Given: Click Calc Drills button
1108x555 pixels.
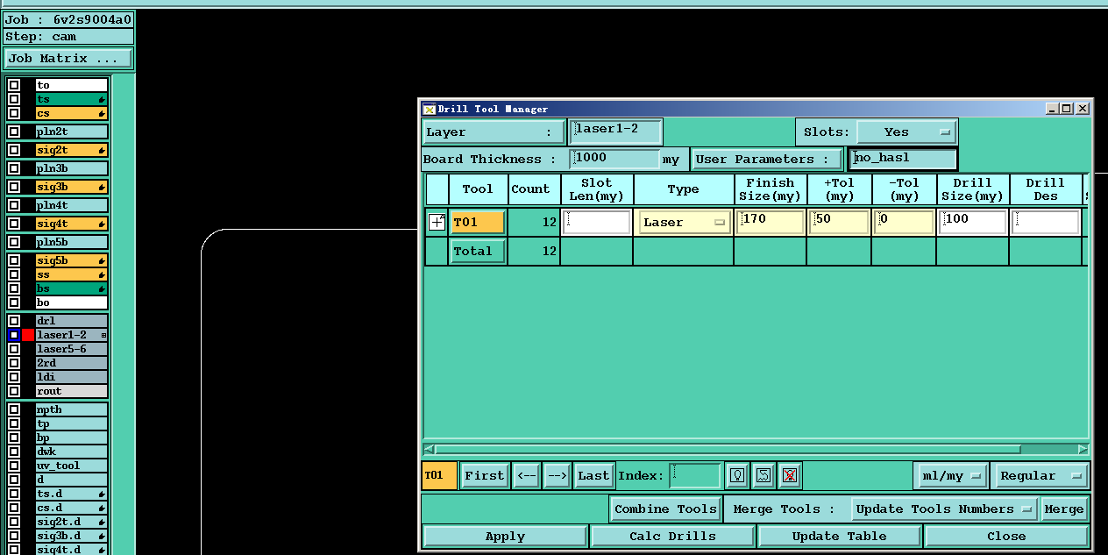Looking at the screenshot, I should click(672, 537).
